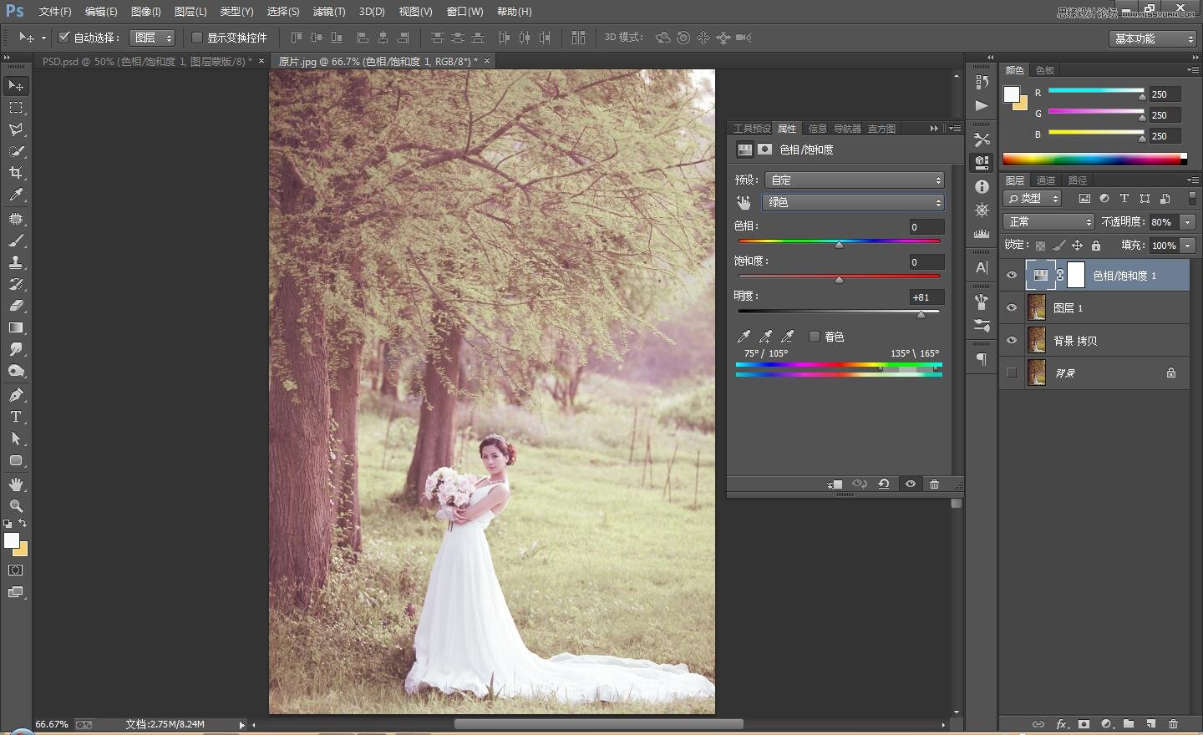The image size is (1203, 735).
Task: Hide the 图层 1 layer
Action: pyautogui.click(x=1012, y=308)
